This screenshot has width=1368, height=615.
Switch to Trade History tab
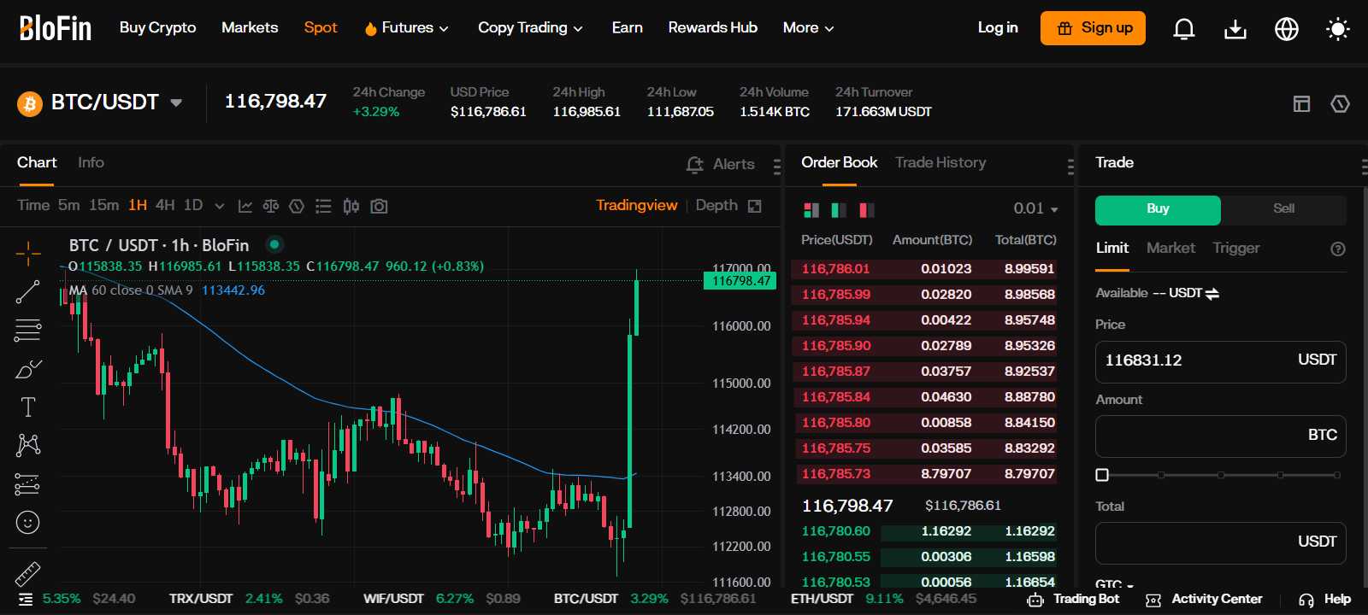(x=940, y=162)
